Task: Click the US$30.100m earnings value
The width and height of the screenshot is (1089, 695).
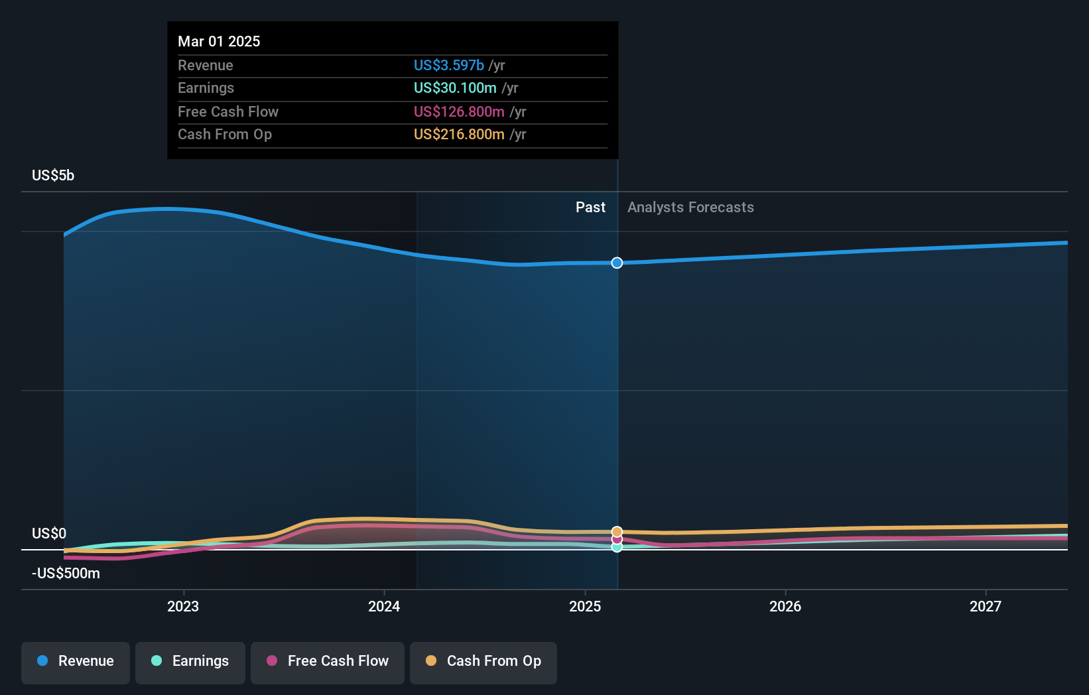Action: [x=455, y=88]
